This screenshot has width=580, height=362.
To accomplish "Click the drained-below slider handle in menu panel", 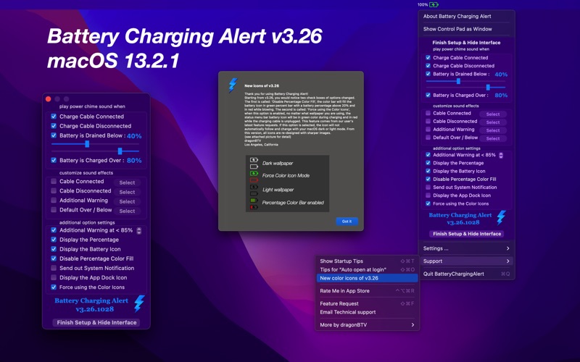I will point(458,81).
